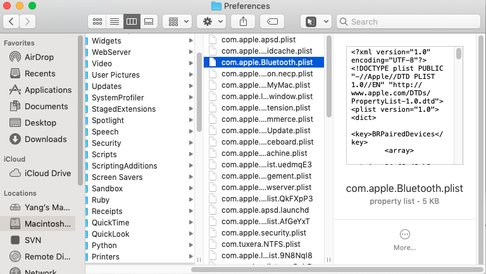Switch to gallery view
Screen dimensions: 486x274
pyautogui.click(x=149, y=21)
